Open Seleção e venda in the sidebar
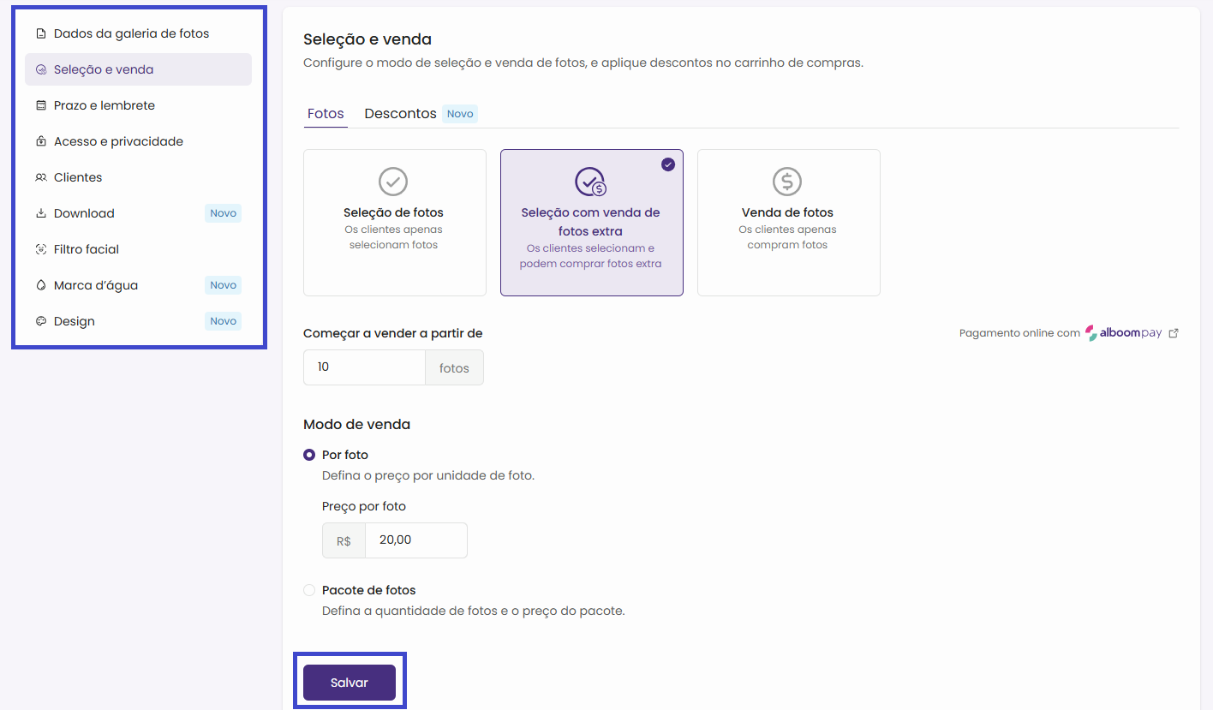Image resolution: width=1213 pixels, height=710 pixels. (104, 69)
